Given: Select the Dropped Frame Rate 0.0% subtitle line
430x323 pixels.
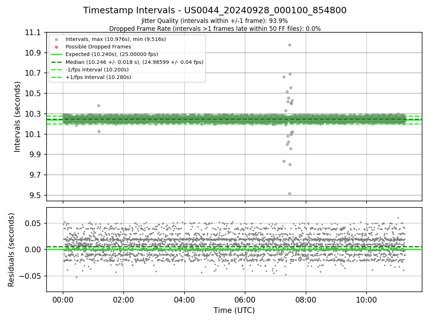Looking at the screenshot, I should tap(215, 29).
